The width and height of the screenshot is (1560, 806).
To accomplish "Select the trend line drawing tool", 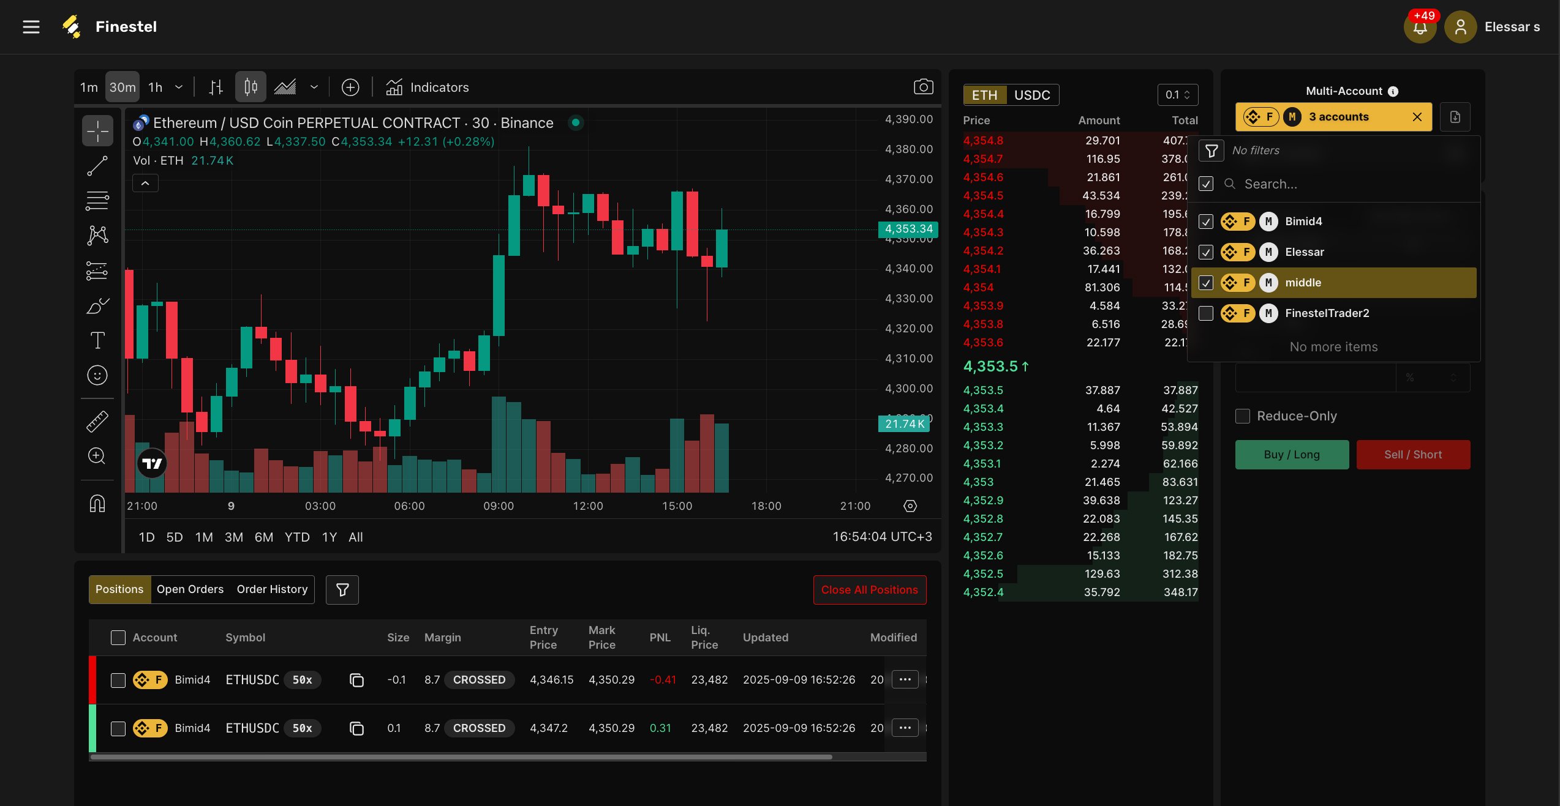I will tap(97, 166).
